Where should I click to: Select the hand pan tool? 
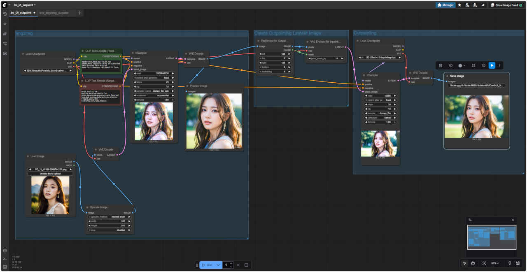click(x=473, y=263)
